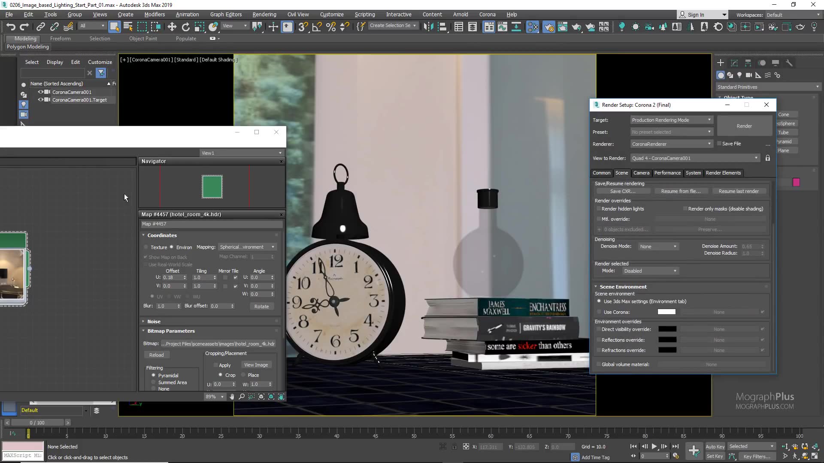Toggle visibility eye of CoronaCamera001
824x463 pixels.
pos(41,92)
